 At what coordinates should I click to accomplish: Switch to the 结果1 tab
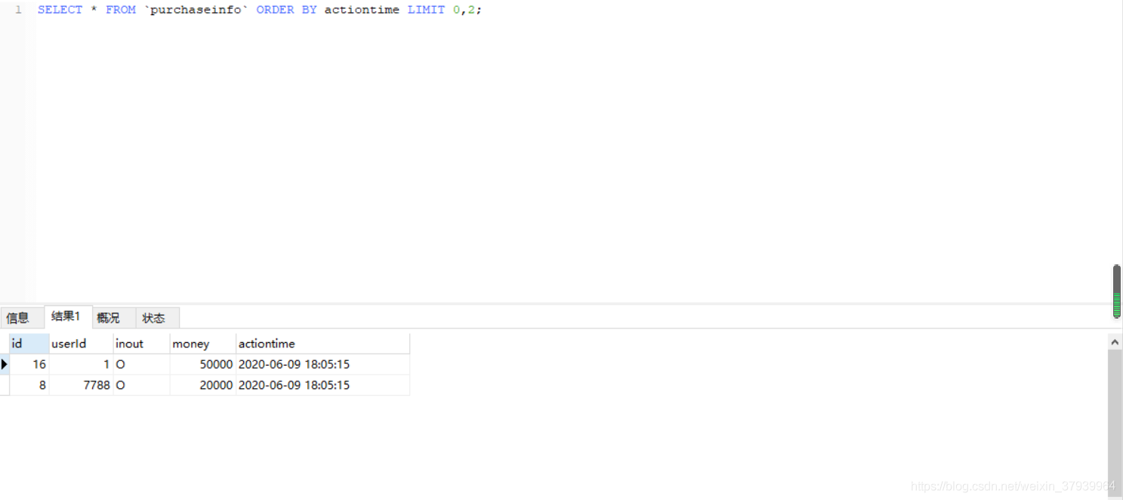pyautogui.click(x=66, y=316)
